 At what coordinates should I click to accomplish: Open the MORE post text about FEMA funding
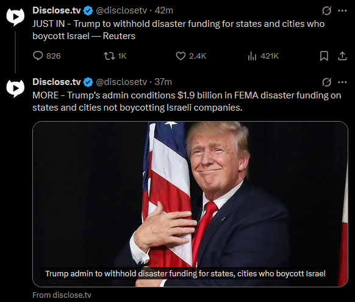tap(187, 101)
